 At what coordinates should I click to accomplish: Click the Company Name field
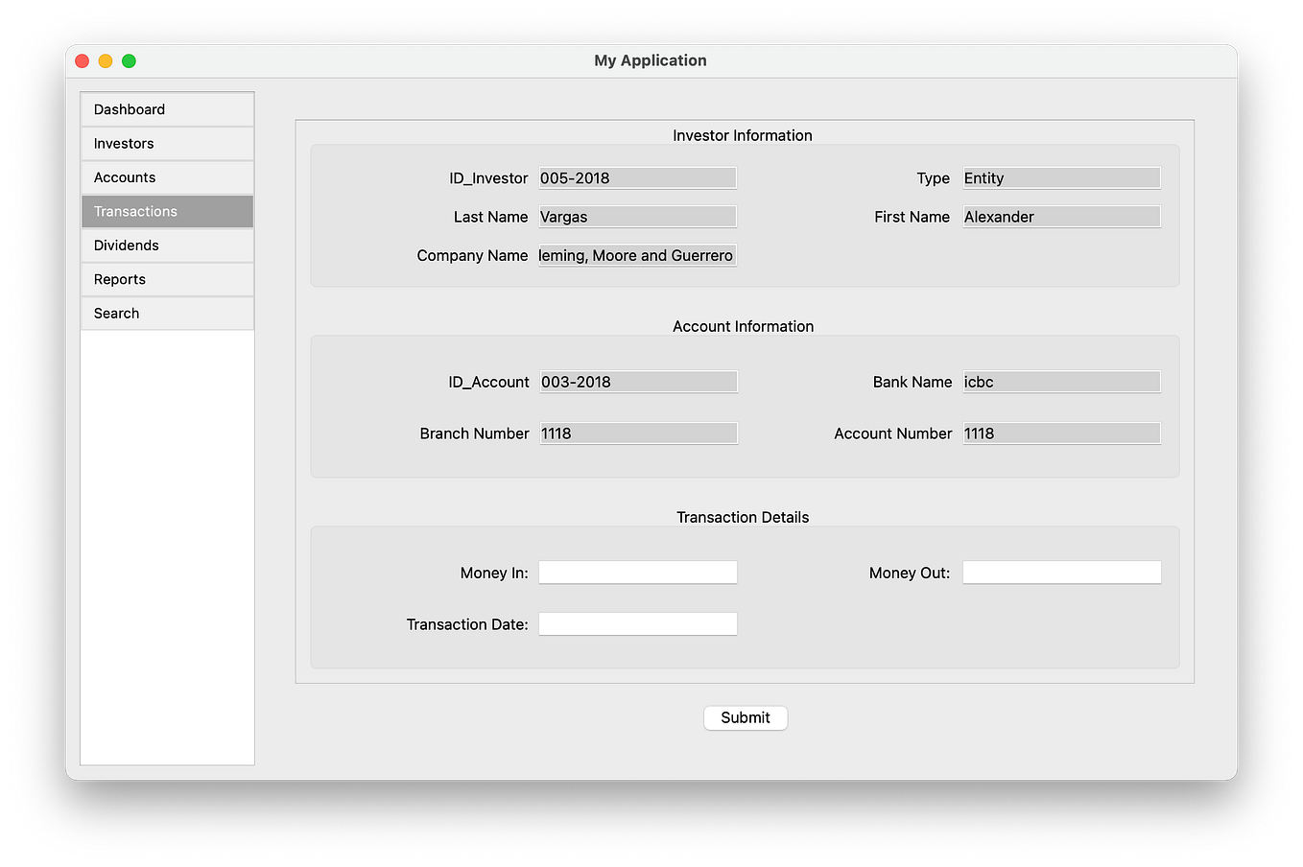(x=637, y=255)
